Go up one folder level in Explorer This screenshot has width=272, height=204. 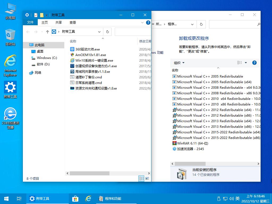[x=47, y=32]
